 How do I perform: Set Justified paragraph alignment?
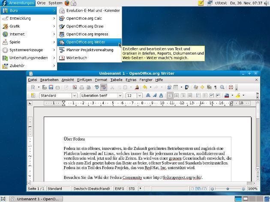click(x=190, y=95)
